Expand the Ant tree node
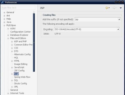This screenshot has height=95, width=125. pos(4,16)
